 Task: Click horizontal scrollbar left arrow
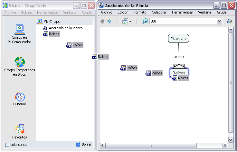point(103,146)
